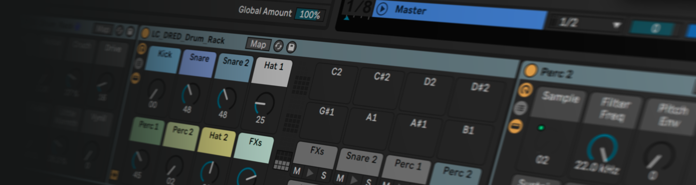The width and height of the screenshot is (696, 185).
Task: Adjust the Hat 1 macro knob
Action: (x=264, y=103)
